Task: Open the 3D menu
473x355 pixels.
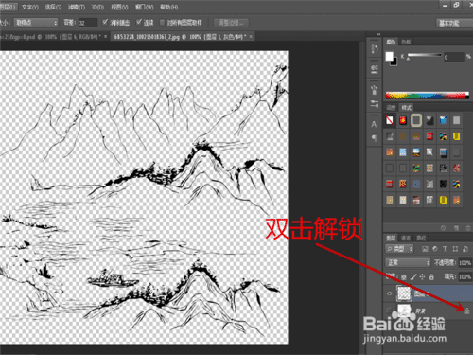Action: (x=97, y=7)
